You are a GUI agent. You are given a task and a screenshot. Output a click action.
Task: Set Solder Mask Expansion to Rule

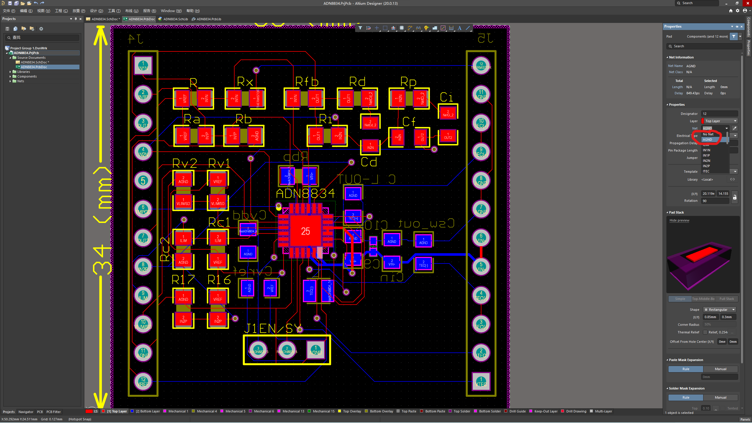[x=686, y=397]
